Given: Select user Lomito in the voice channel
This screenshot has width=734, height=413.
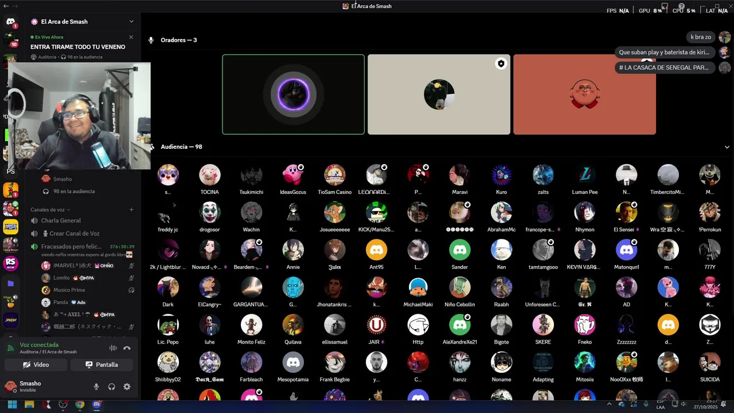Looking at the screenshot, I should point(87,278).
